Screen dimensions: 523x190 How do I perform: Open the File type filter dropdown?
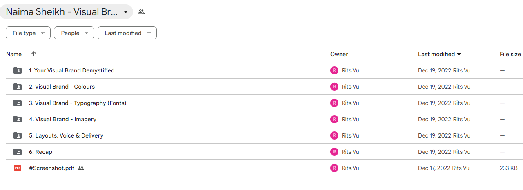pos(28,33)
